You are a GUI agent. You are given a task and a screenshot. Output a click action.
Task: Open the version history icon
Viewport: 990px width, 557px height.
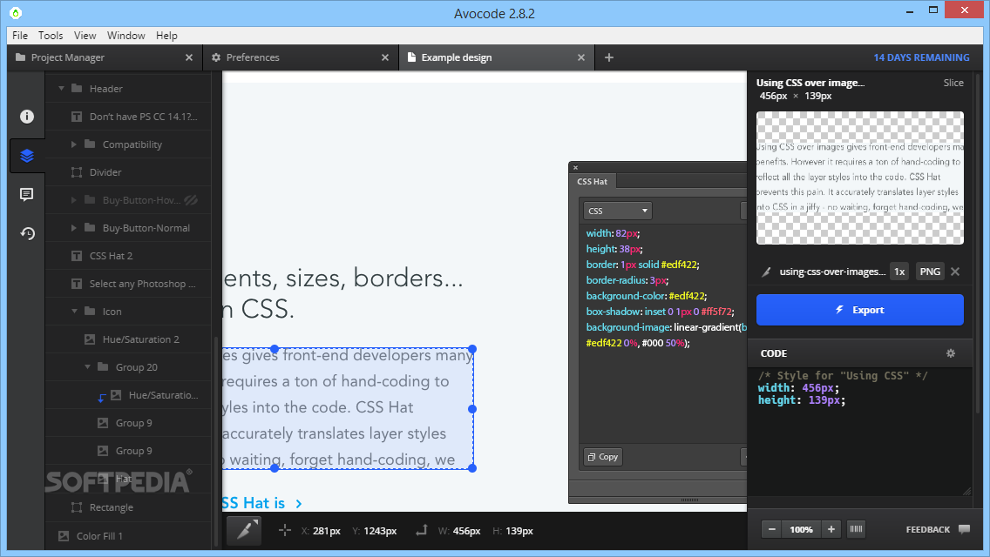pos(26,233)
